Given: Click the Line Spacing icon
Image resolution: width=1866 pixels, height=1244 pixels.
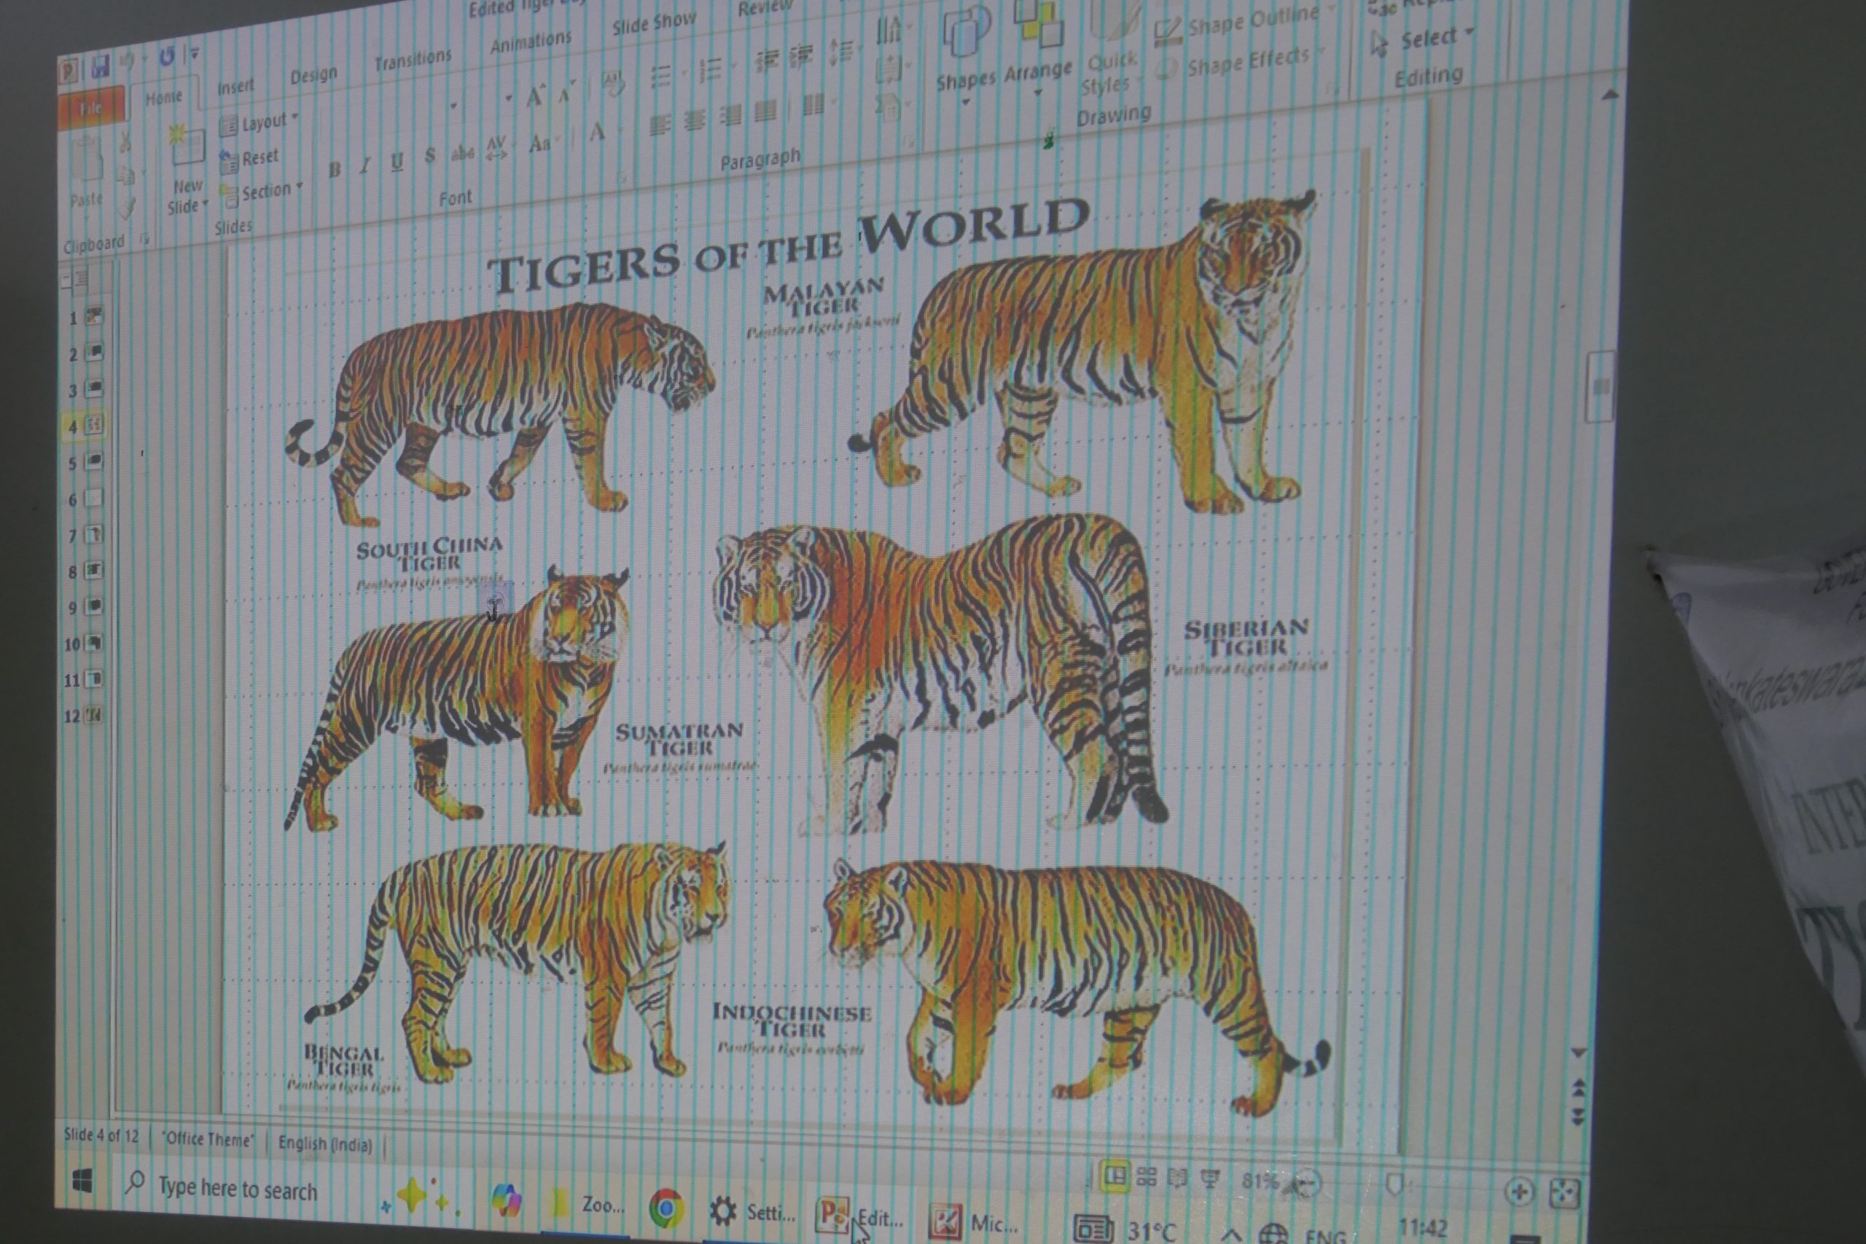Looking at the screenshot, I should click(x=841, y=52).
